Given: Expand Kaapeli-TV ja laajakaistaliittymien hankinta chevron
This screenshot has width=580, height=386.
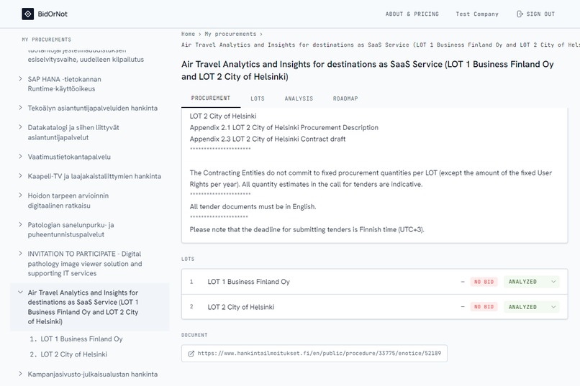Looking at the screenshot, I should click(20, 176).
